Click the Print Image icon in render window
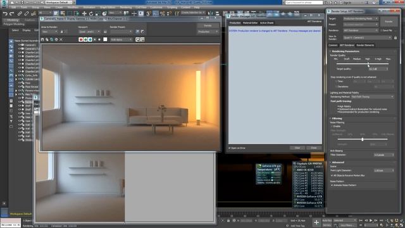Image resolution: width=405 pixels, height=228 pixels. [56, 39]
